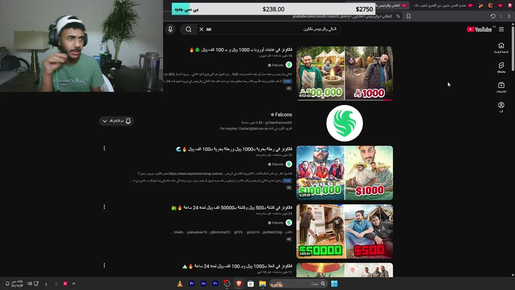Open Shorts from the sidebar

501,68
